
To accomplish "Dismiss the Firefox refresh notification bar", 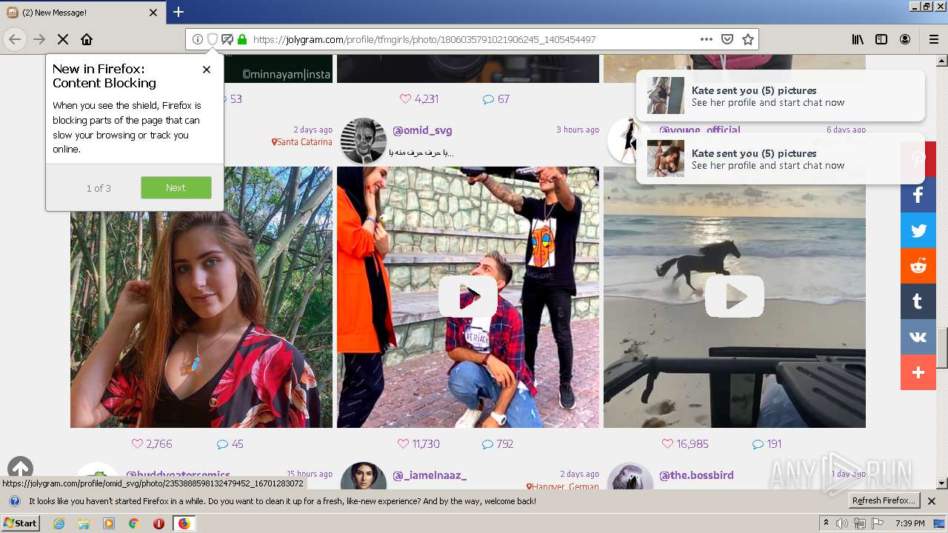I will 932,501.
